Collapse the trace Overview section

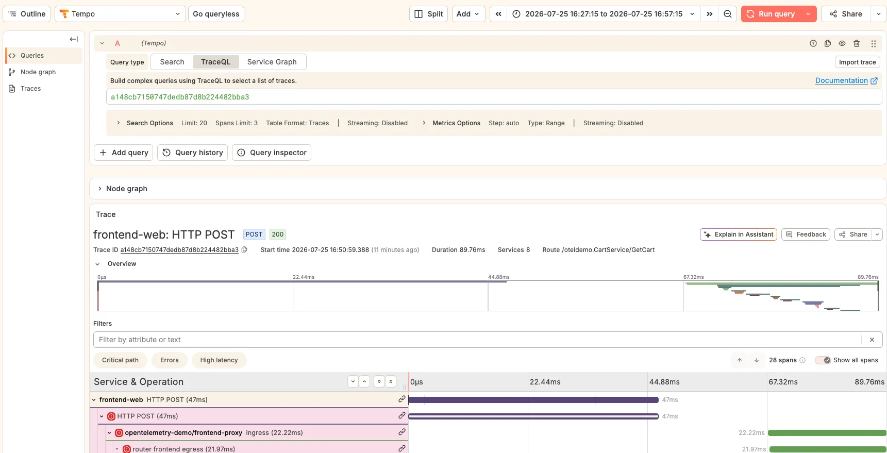[x=97, y=264]
